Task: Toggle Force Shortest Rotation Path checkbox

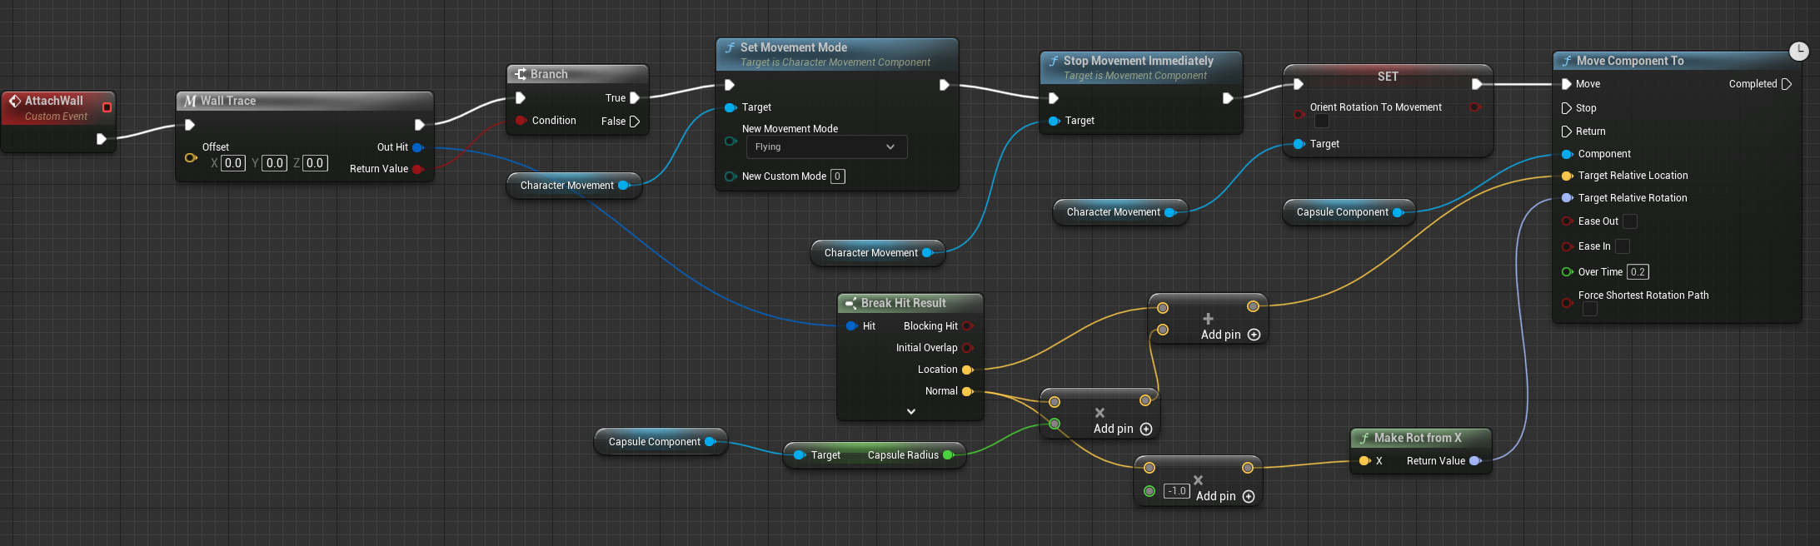Action: coord(1590,310)
